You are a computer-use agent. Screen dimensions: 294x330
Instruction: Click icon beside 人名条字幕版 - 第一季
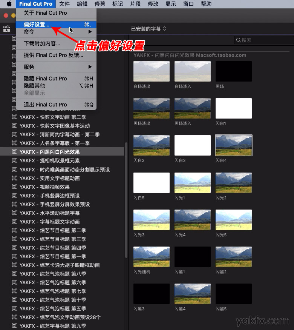click(14, 143)
